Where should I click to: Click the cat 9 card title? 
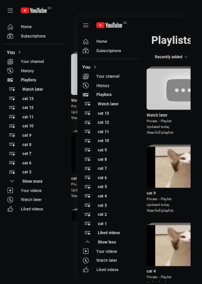[151, 193]
